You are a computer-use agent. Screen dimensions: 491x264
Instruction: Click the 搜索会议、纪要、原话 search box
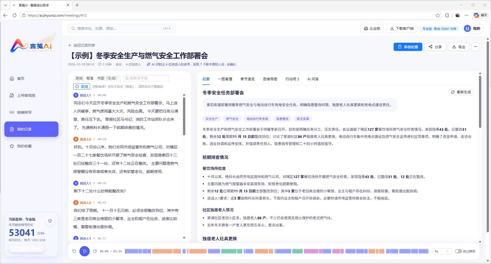pyautogui.click(x=122, y=28)
